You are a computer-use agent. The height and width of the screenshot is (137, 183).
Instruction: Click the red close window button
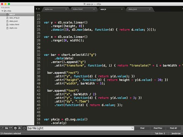click(2, 4)
